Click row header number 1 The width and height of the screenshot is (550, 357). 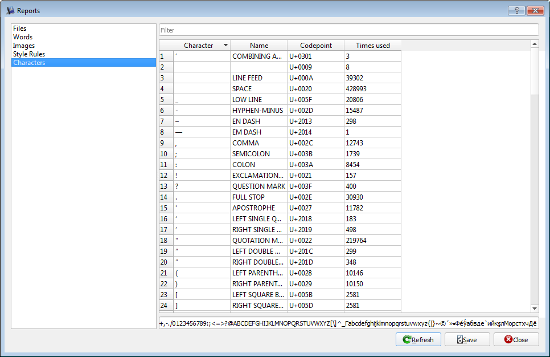[166, 56]
